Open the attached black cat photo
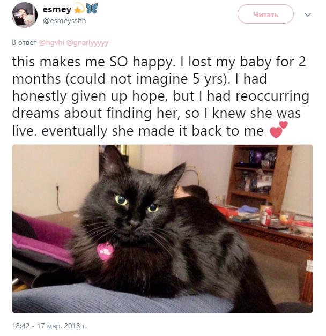Screen dimensions: 326x336 coord(162,229)
